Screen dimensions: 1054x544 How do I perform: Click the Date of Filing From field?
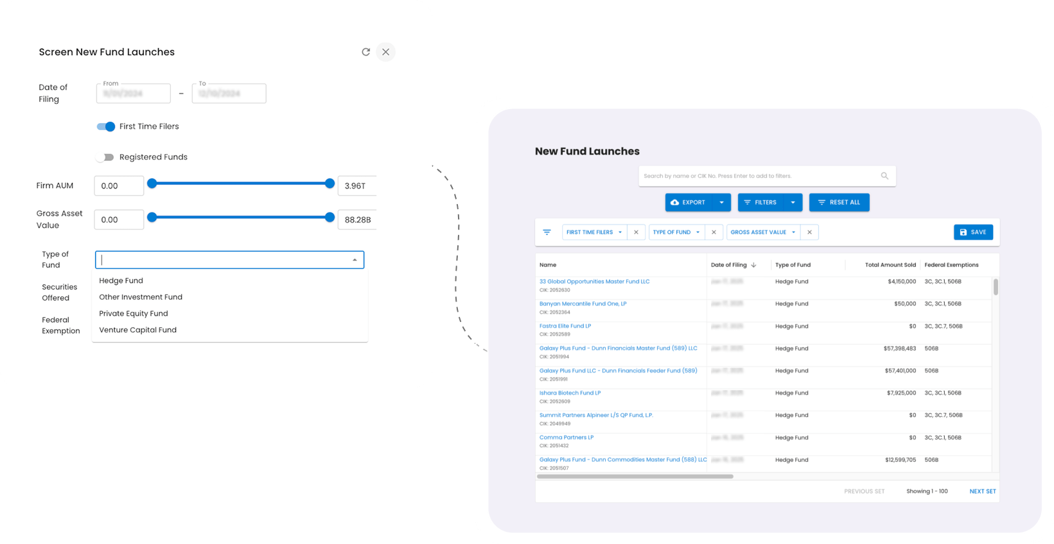click(x=134, y=94)
